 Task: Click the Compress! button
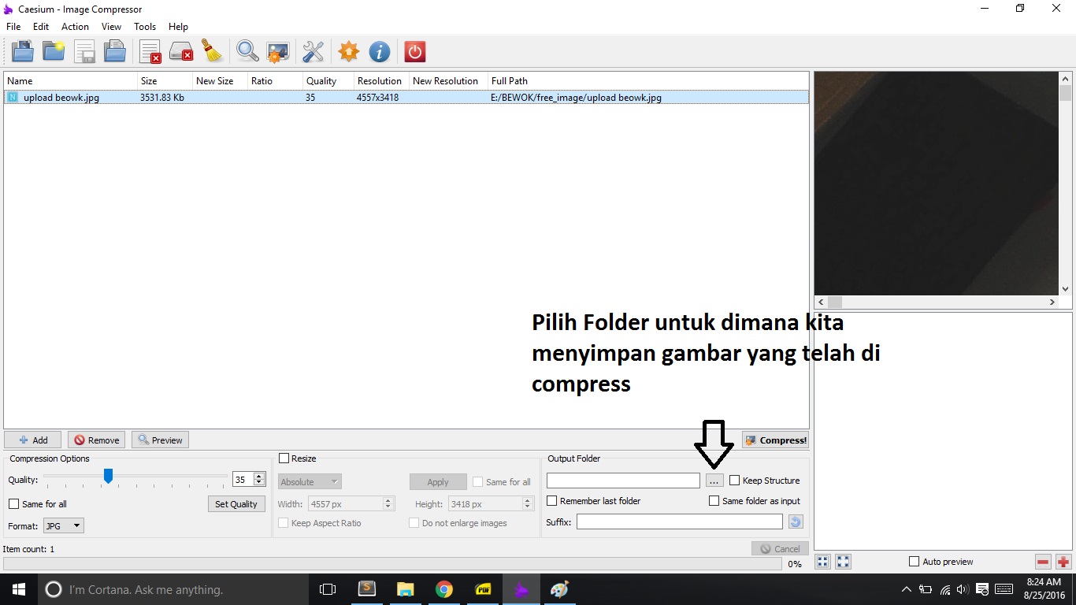[776, 440]
